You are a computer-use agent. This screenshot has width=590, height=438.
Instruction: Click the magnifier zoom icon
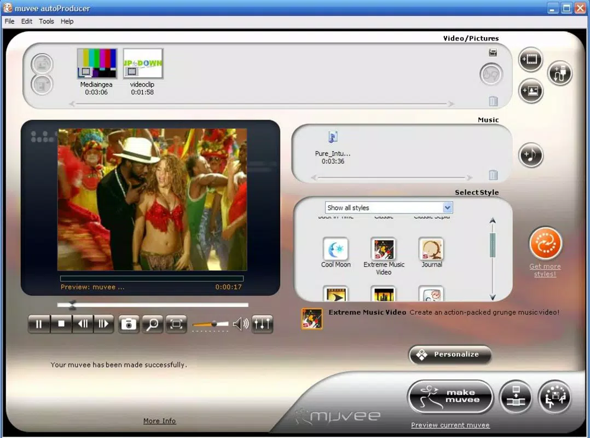click(x=152, y=324)
